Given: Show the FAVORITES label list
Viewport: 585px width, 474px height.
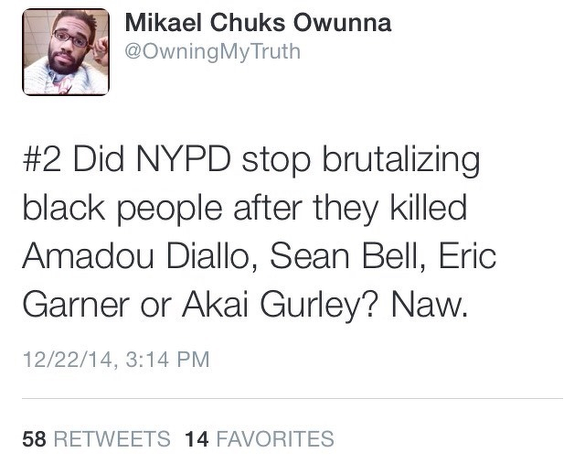Looking at the screenshot, I should point(275,439).
